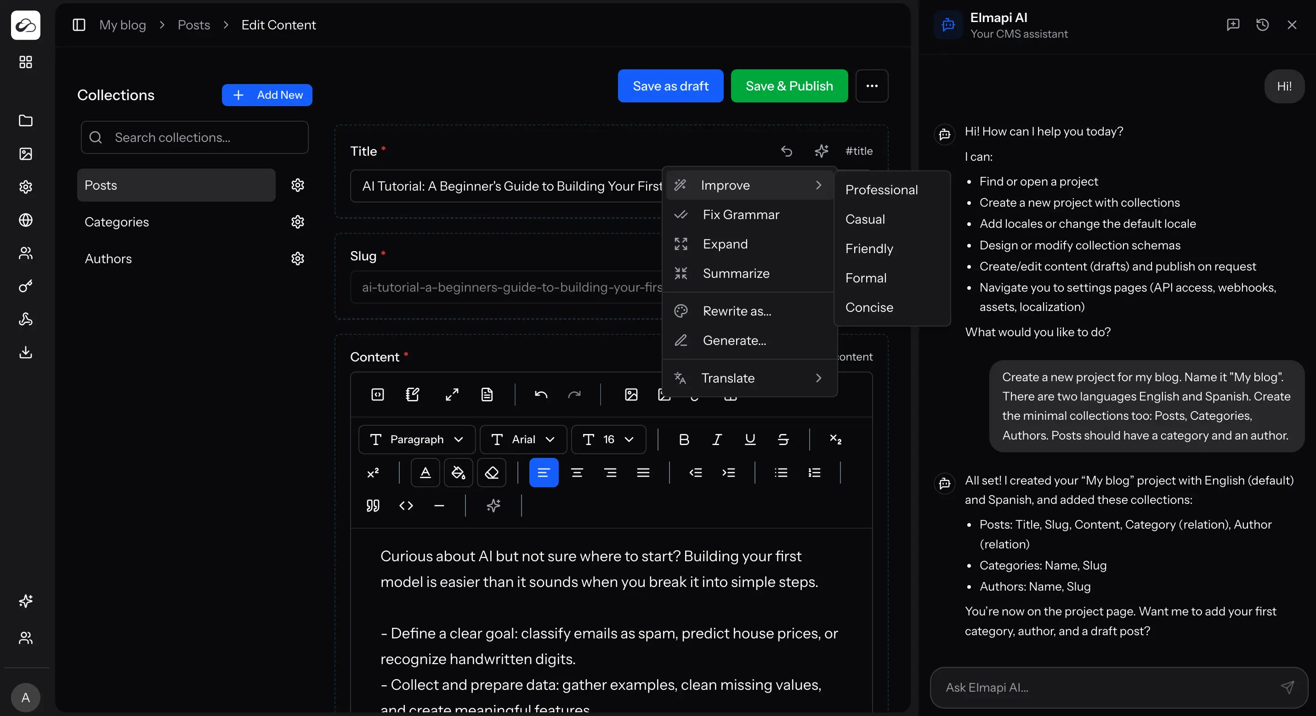Toggle superscript formatting

click(373, 473)
